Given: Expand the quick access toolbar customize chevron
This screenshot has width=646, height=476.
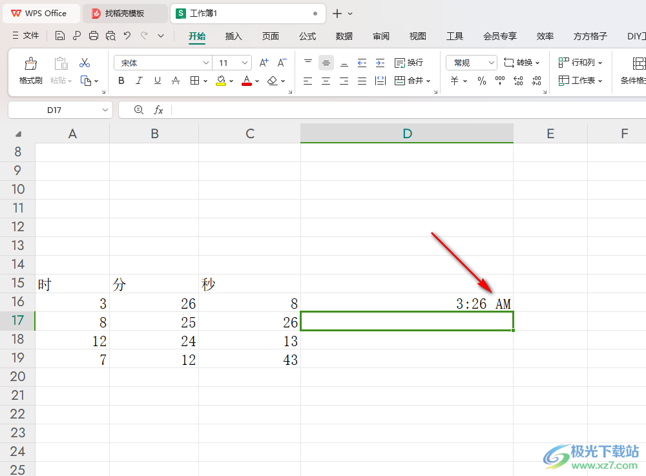Looking at the screenshot, I should pos(161,36).
